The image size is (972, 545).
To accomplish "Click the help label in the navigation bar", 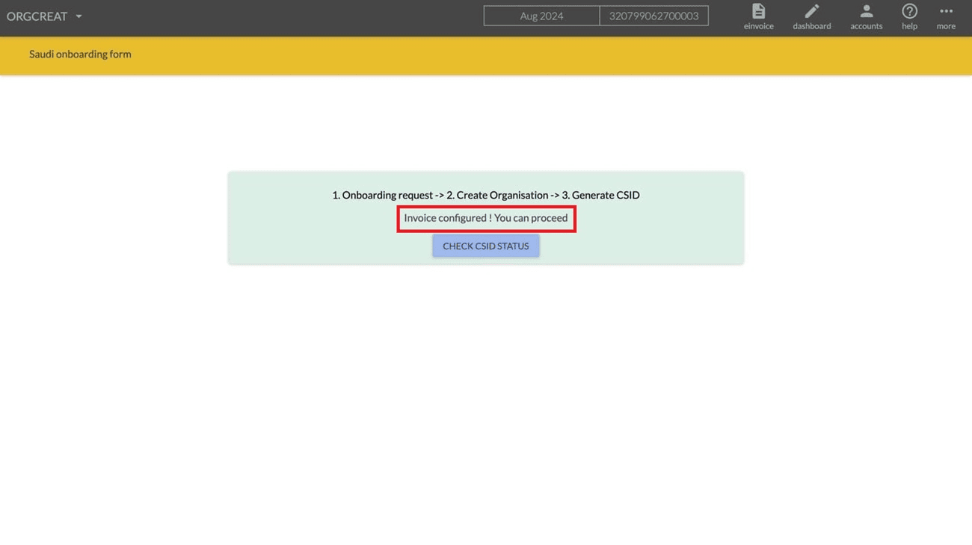I will coord(909,25).
